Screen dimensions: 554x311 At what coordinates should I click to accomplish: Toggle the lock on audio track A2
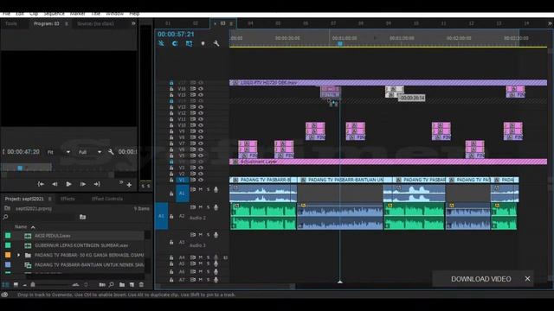pyautogui.click(x=171, y=216)
